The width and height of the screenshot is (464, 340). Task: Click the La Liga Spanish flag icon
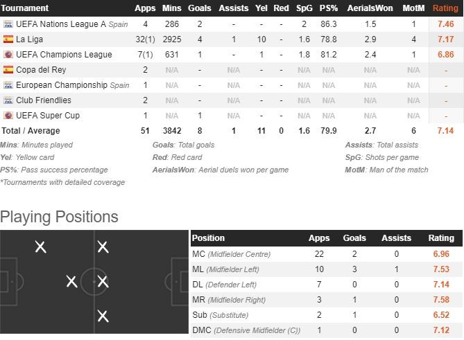pyautogui.click(x=8, y=39)
